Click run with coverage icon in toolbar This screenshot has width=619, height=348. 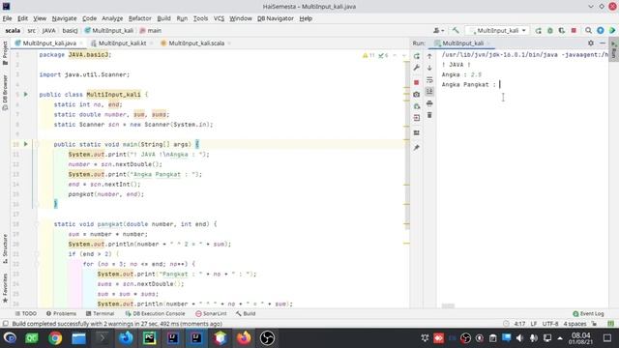562,30
